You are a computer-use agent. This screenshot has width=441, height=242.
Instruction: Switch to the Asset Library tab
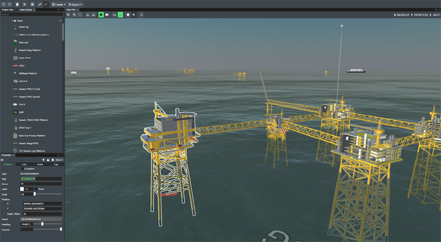[26, 10]
